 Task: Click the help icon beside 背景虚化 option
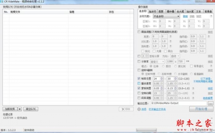click(211, 66)
